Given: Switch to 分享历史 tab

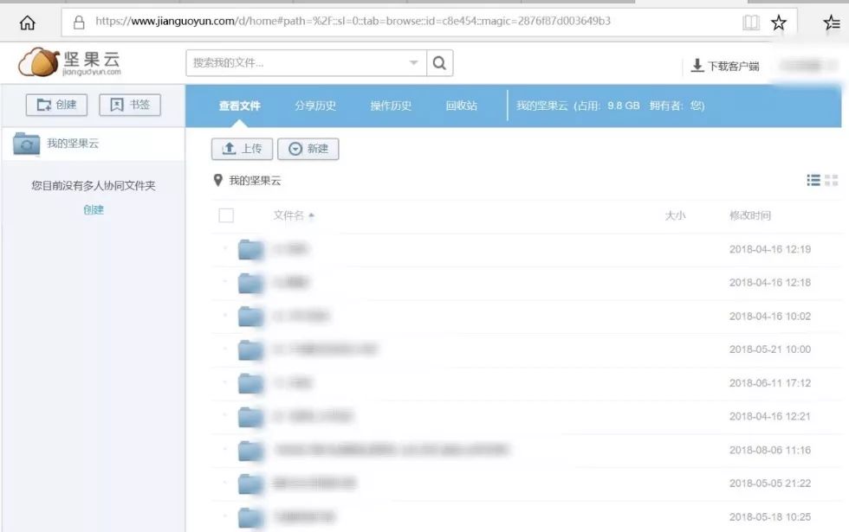Looking at the screenshot, I should click(x=315, y=106).
